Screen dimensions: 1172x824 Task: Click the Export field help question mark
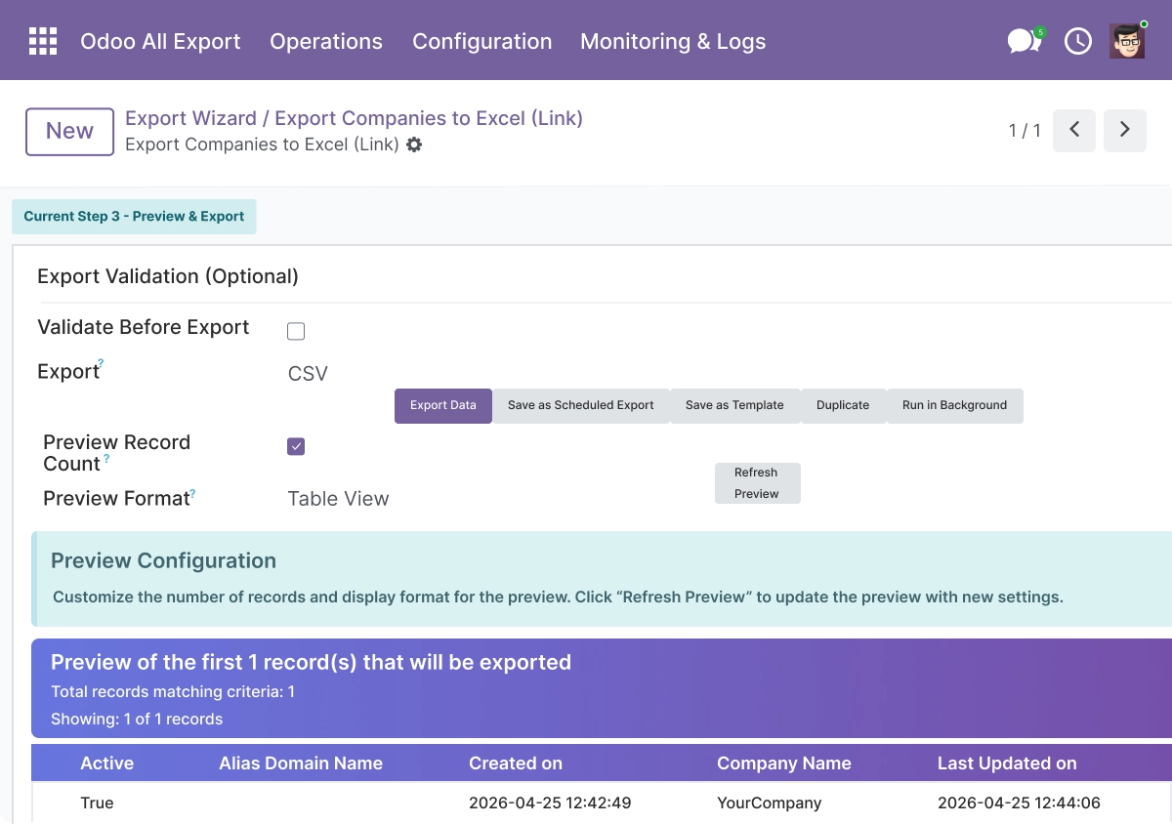tap(100, 363)
